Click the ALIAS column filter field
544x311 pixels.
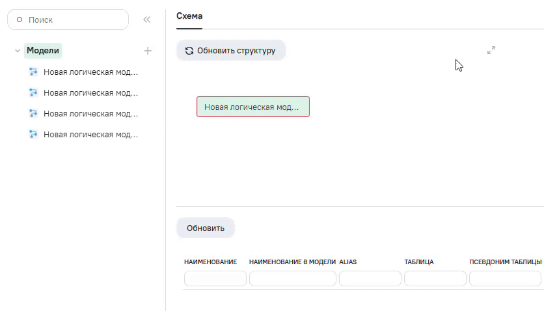pyautogui.click(x=370, y=278)
